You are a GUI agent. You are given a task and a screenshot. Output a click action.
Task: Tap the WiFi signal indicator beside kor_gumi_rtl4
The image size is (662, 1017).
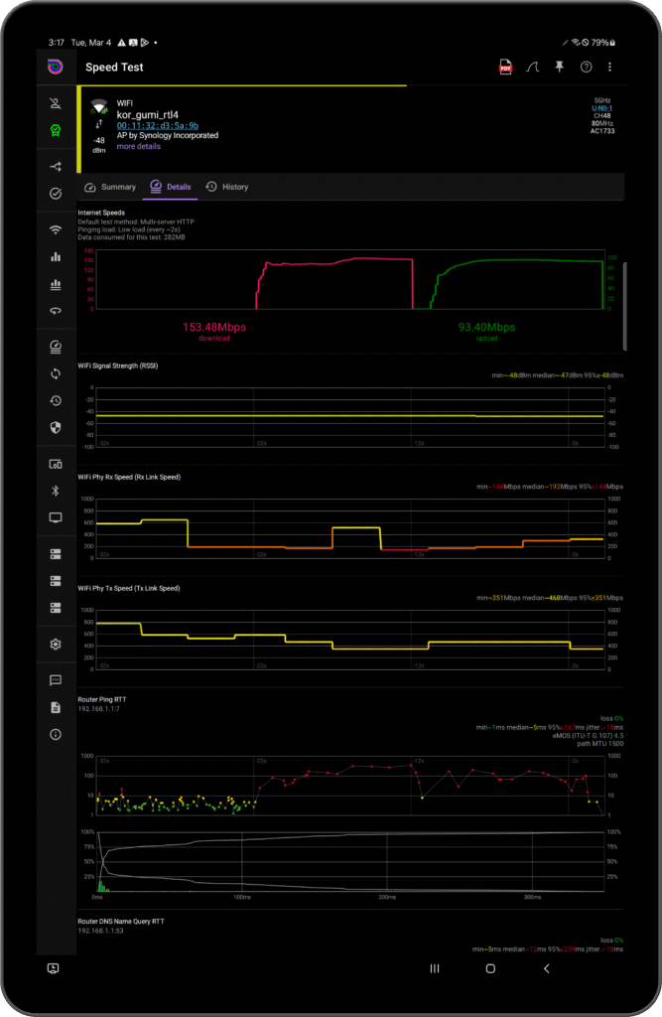(x=99, y=106)
